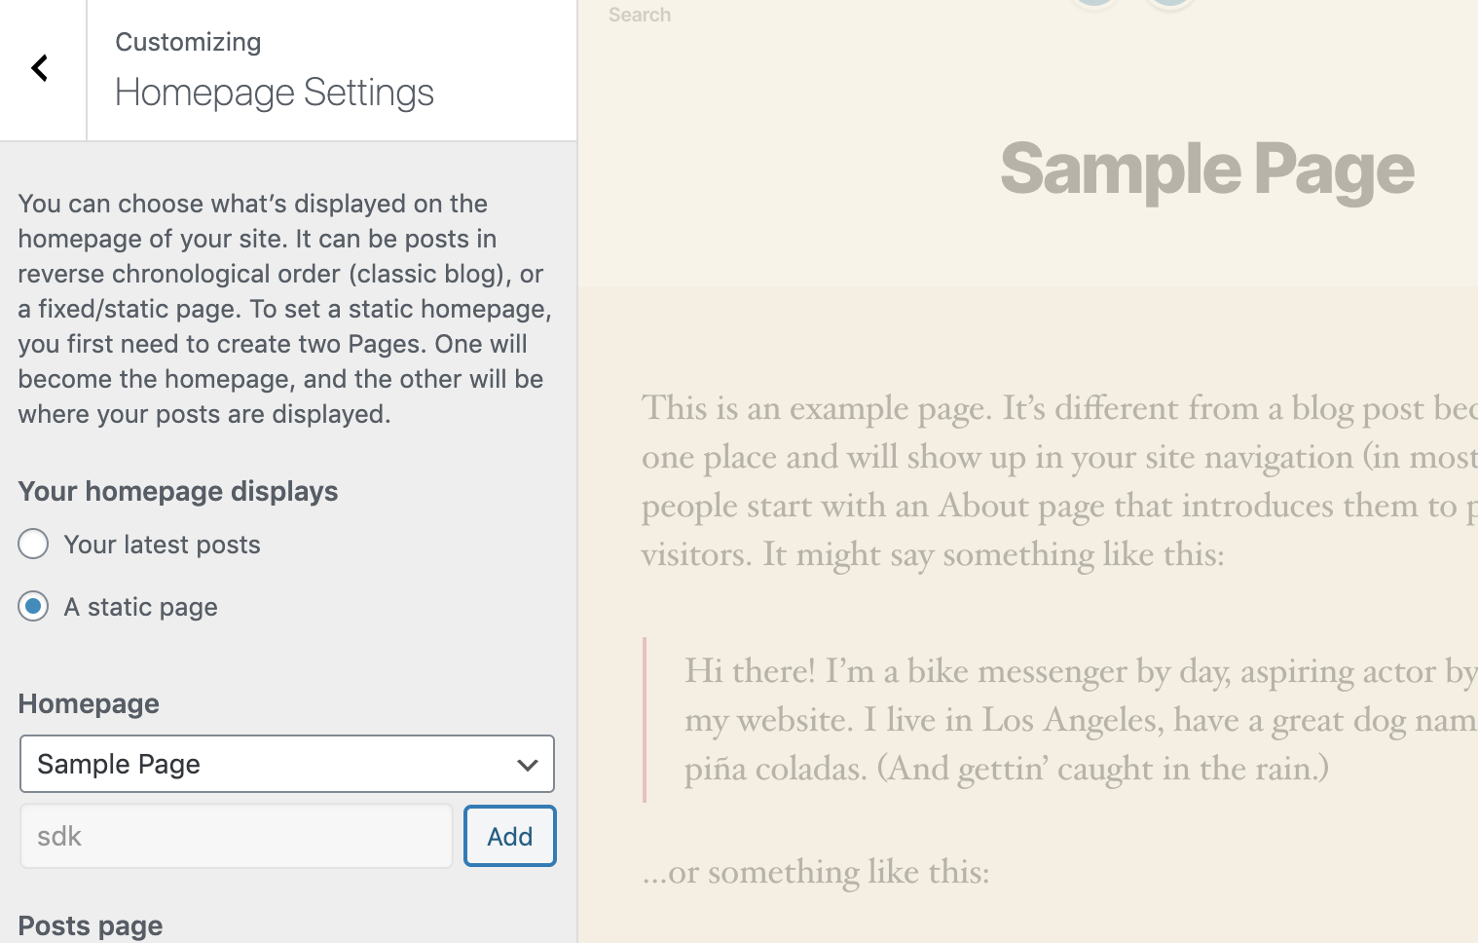
Task: Click the right circular edit shortcut at preview top
Action: tap(1169, 3)
